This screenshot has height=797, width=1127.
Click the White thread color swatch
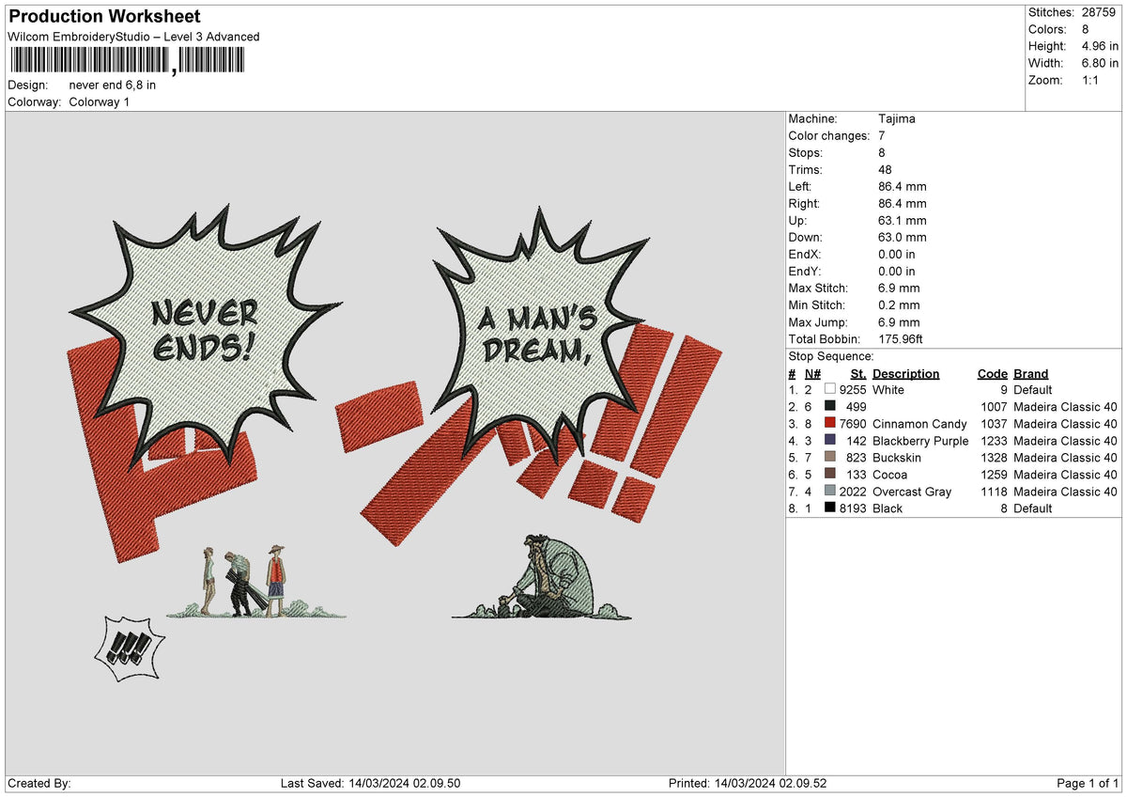830,389
